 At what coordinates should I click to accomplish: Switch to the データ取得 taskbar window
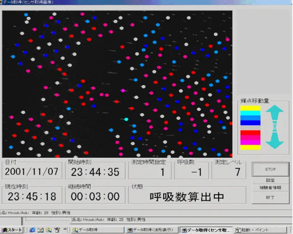98,230
